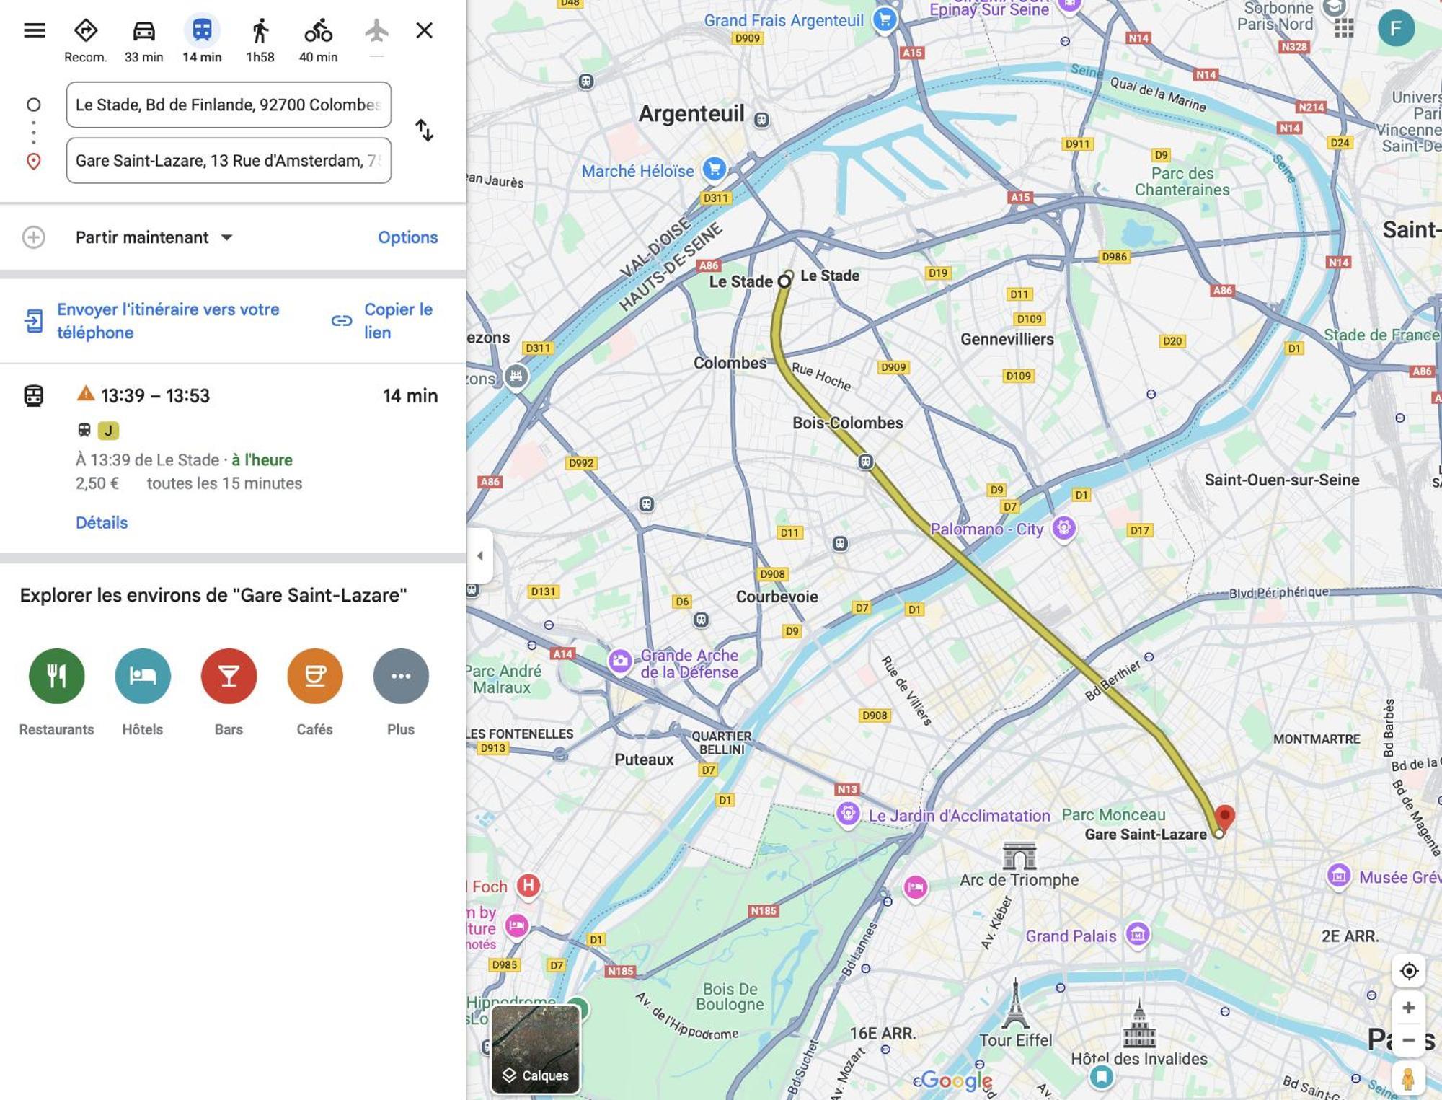Screen dimensions: 1442x1100
Task: Open the Grand Palais marker
Action: (x=1138, y=936)
